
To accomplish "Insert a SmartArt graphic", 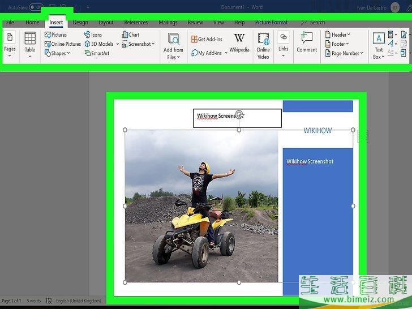I will 97,53.
